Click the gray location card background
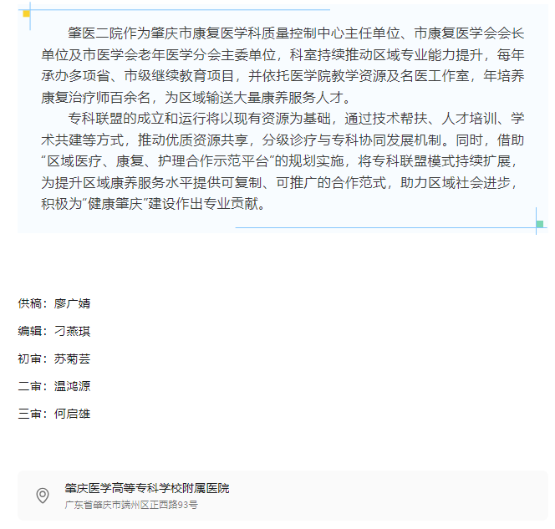The width and height of the screenshot is (555, 529). (376, 496)
